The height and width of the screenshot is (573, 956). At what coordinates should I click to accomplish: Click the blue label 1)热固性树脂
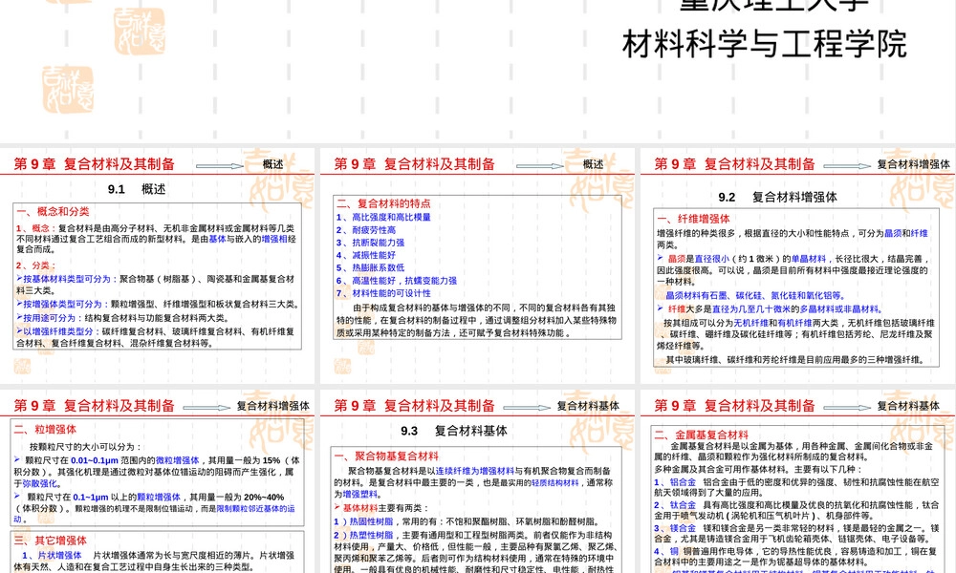click(x=363, y=521)
